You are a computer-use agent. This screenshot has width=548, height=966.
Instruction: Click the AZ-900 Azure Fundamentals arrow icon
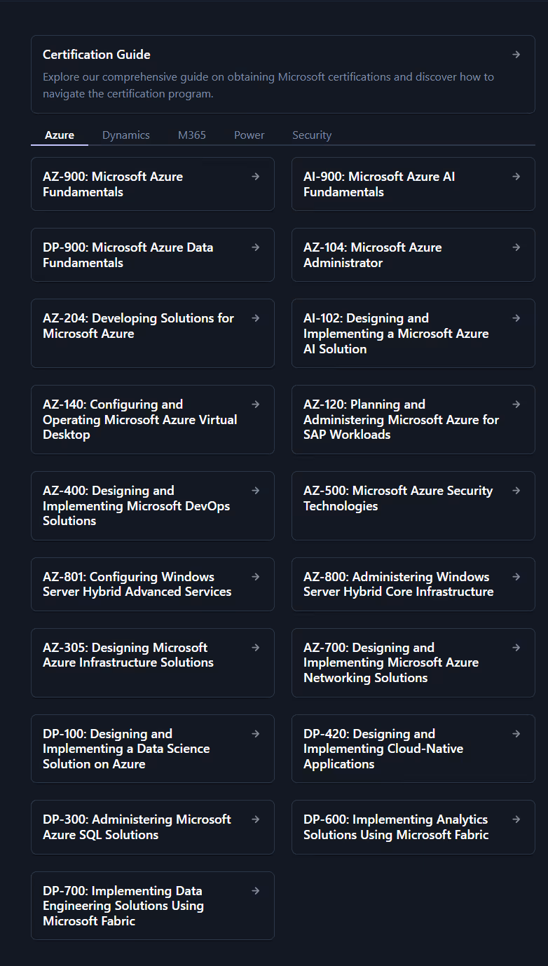[255, 176]
